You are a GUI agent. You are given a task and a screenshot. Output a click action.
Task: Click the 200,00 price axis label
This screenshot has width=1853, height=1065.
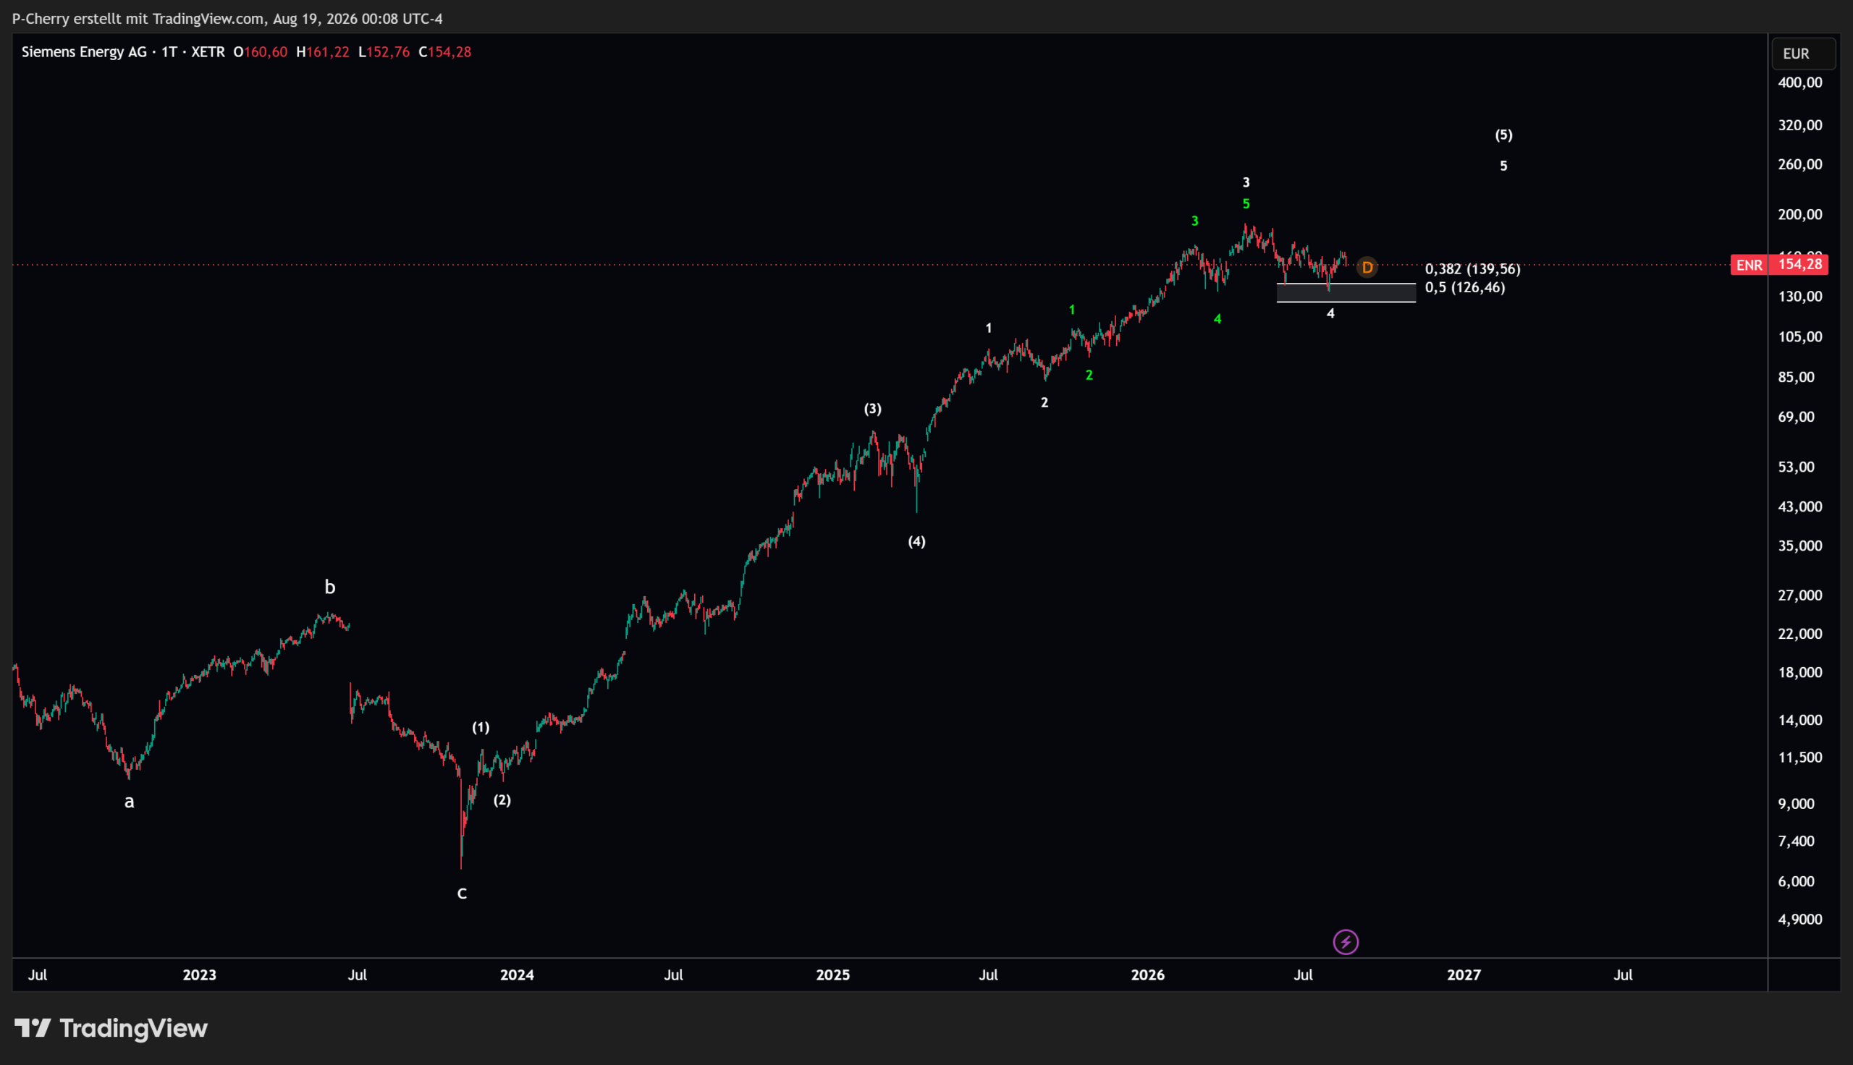click(1800, 214)
